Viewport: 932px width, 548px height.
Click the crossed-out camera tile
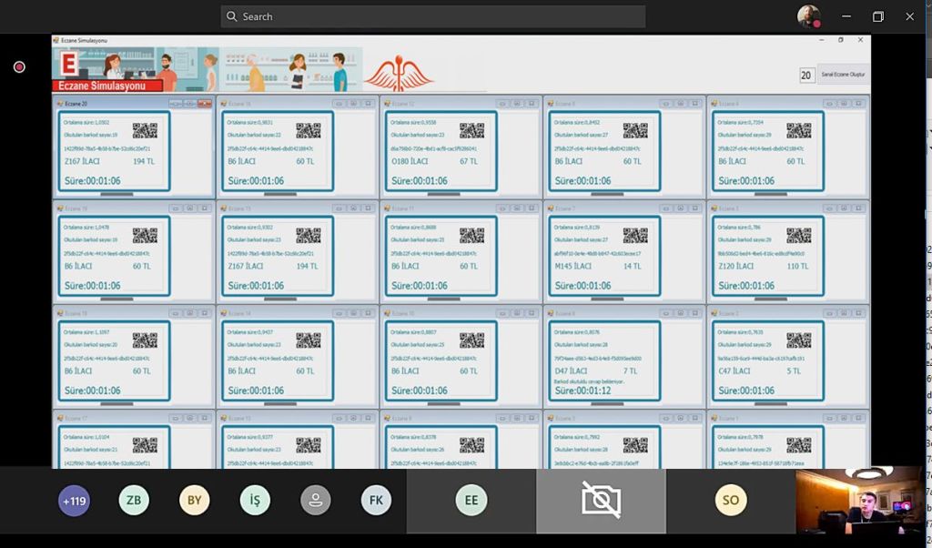601,500
